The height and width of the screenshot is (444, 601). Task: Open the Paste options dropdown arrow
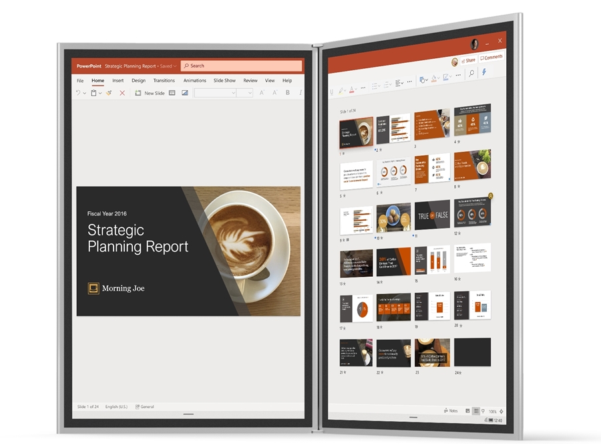[100, 93]
